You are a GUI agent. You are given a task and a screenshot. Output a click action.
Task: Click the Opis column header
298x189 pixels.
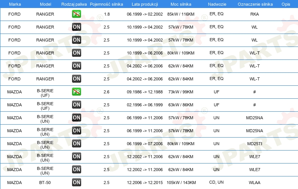[286, 4]
